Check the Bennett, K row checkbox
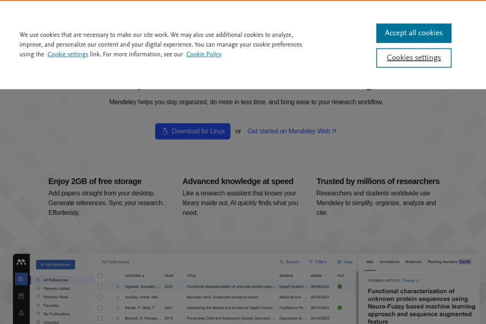The width and height of the screenshot is (486, 324). pyautogui.click(x=100, y=318)
